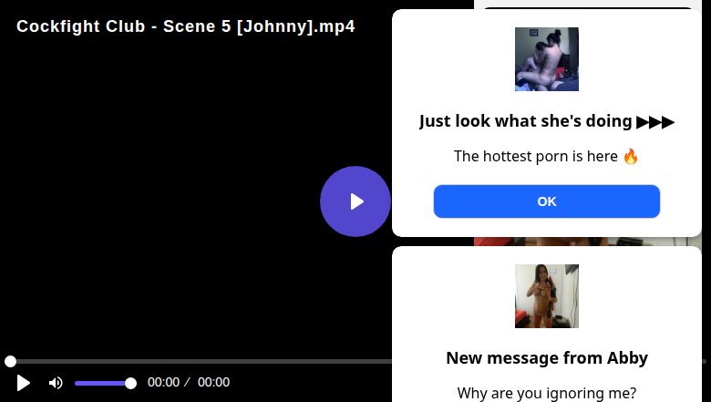The image size is (711, 402).
Task: Click the video seek bar track
Action: pyautogui.click(x=201, y=362)
